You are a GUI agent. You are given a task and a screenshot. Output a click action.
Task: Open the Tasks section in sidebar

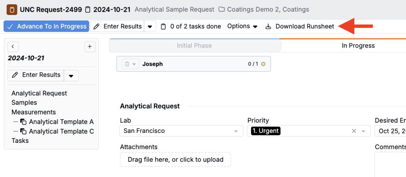pyautogui.click(x=20, y=140)
